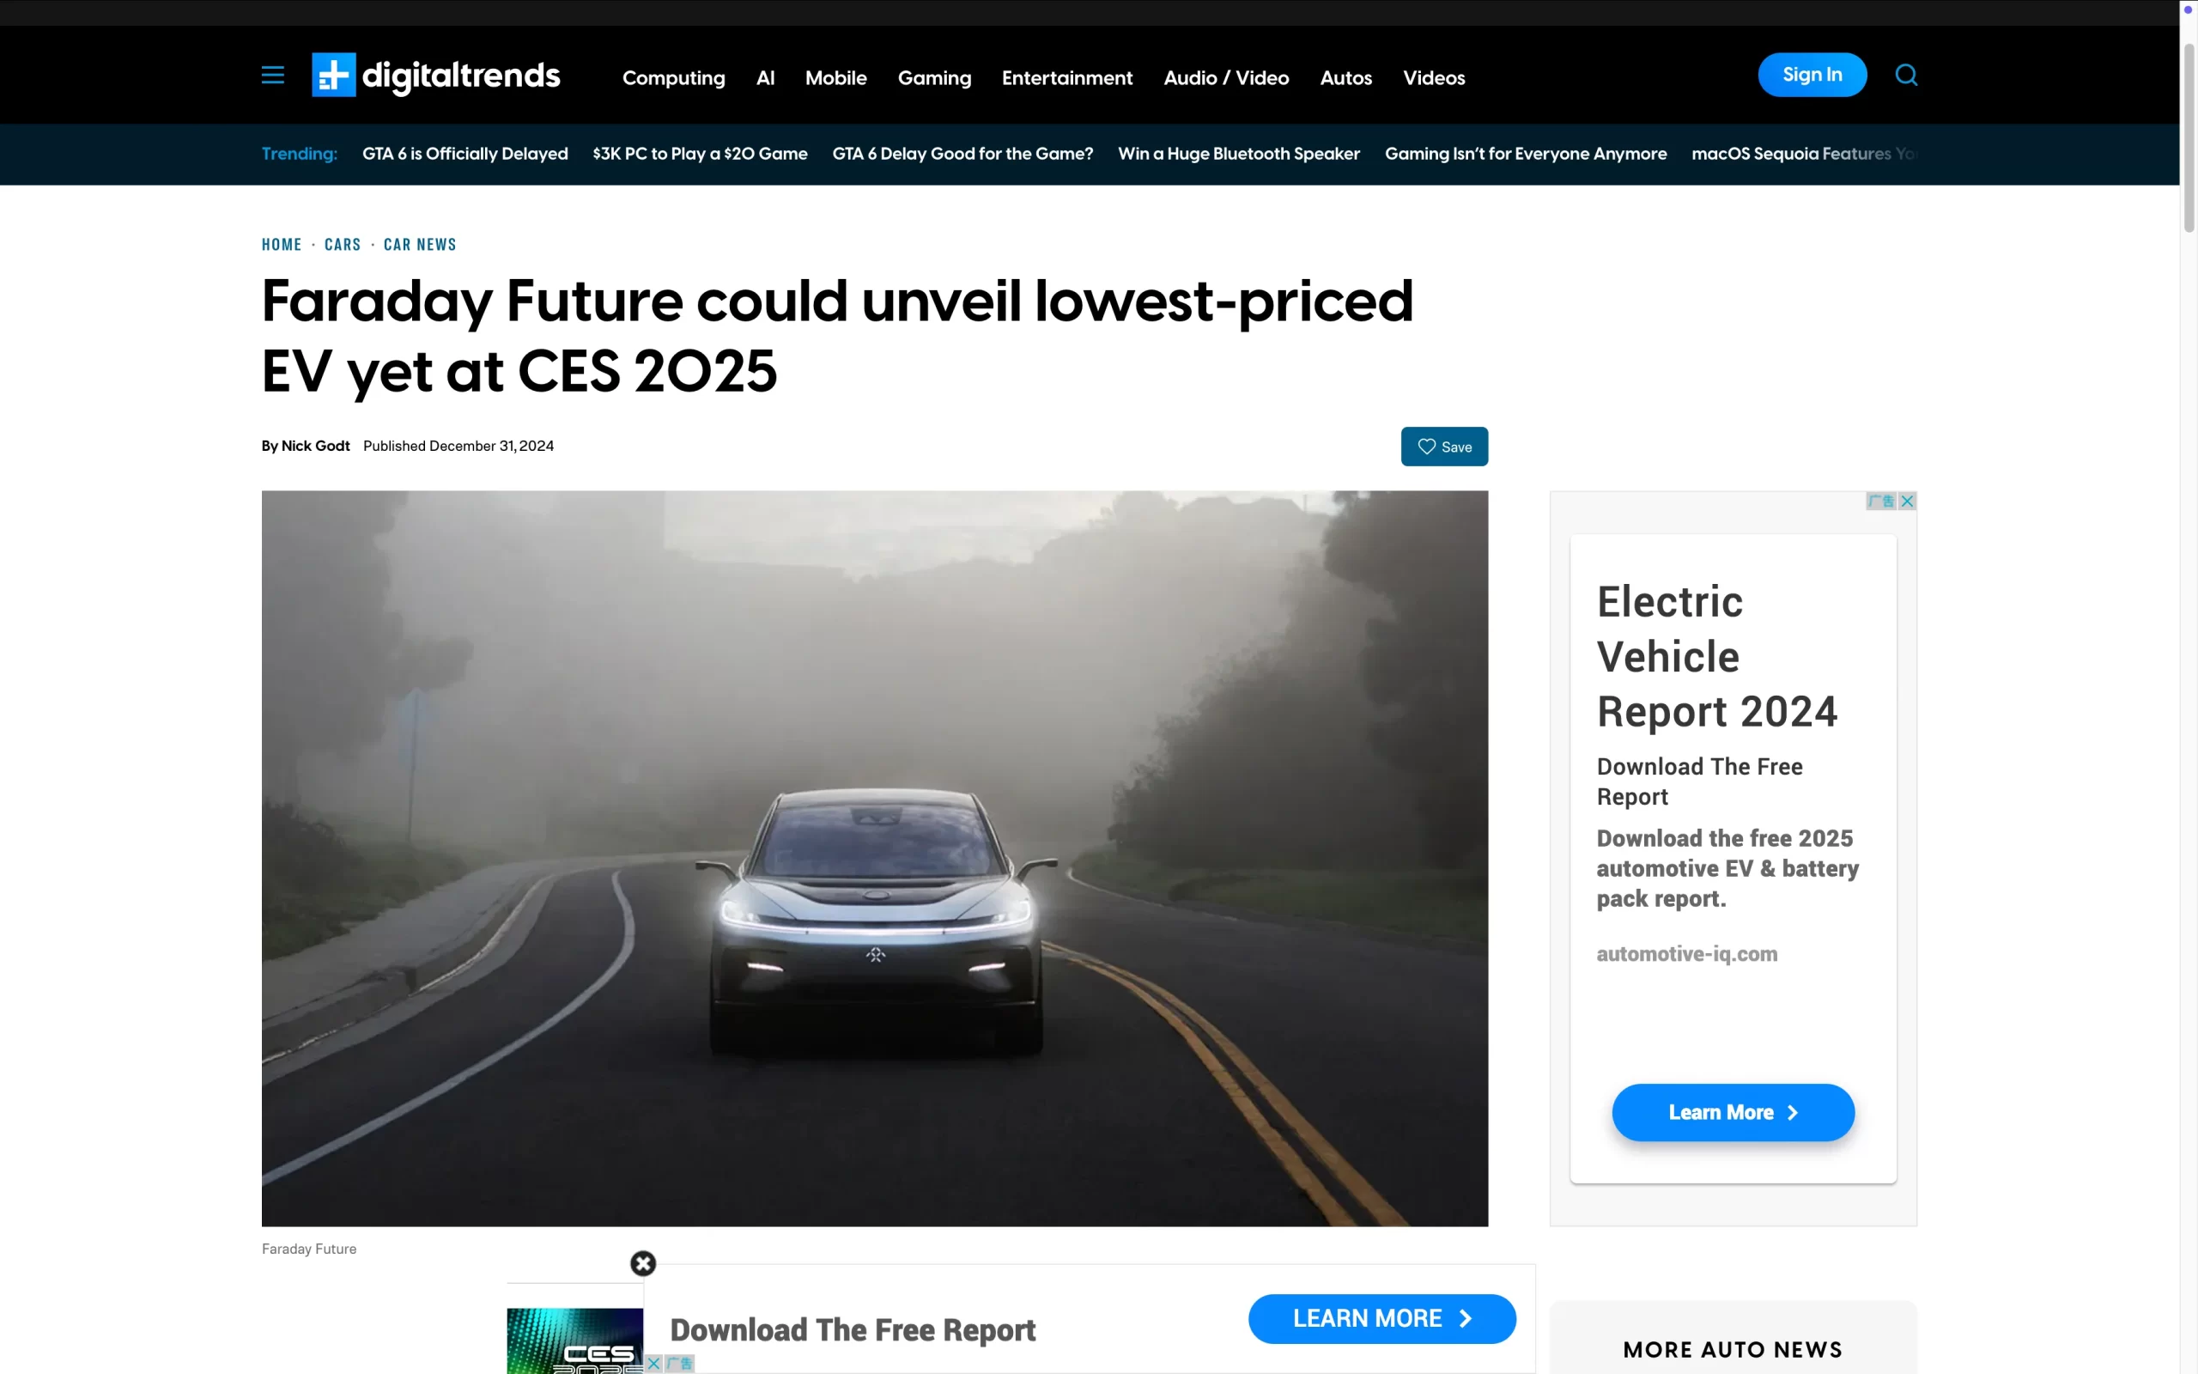Open the CAR NEWS breadcrumb link

[420, 245]
